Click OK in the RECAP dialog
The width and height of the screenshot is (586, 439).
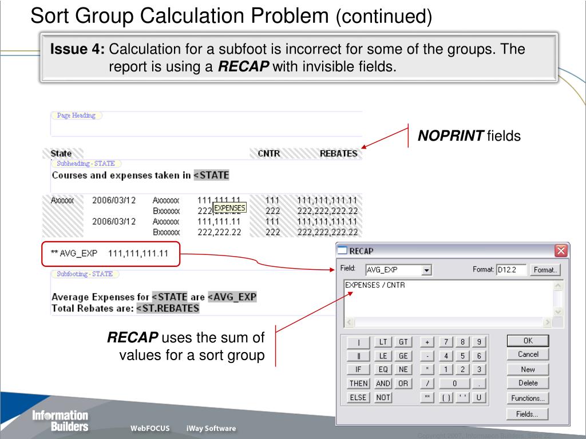click(528, 341)
